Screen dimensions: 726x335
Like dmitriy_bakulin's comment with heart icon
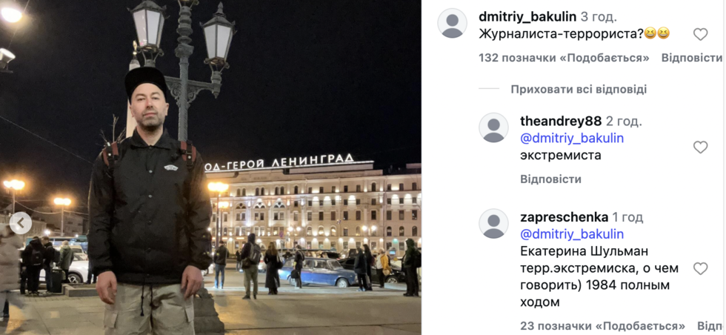coord(700,34)
